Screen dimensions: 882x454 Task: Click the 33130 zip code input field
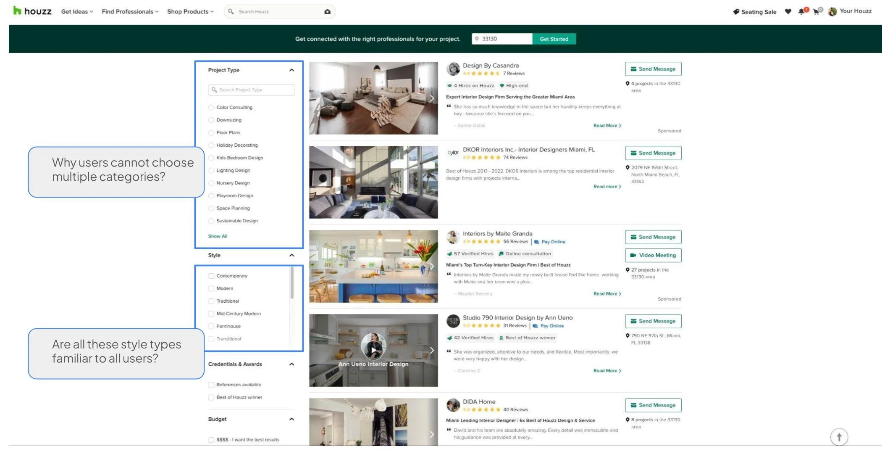(x=502, y=39)
